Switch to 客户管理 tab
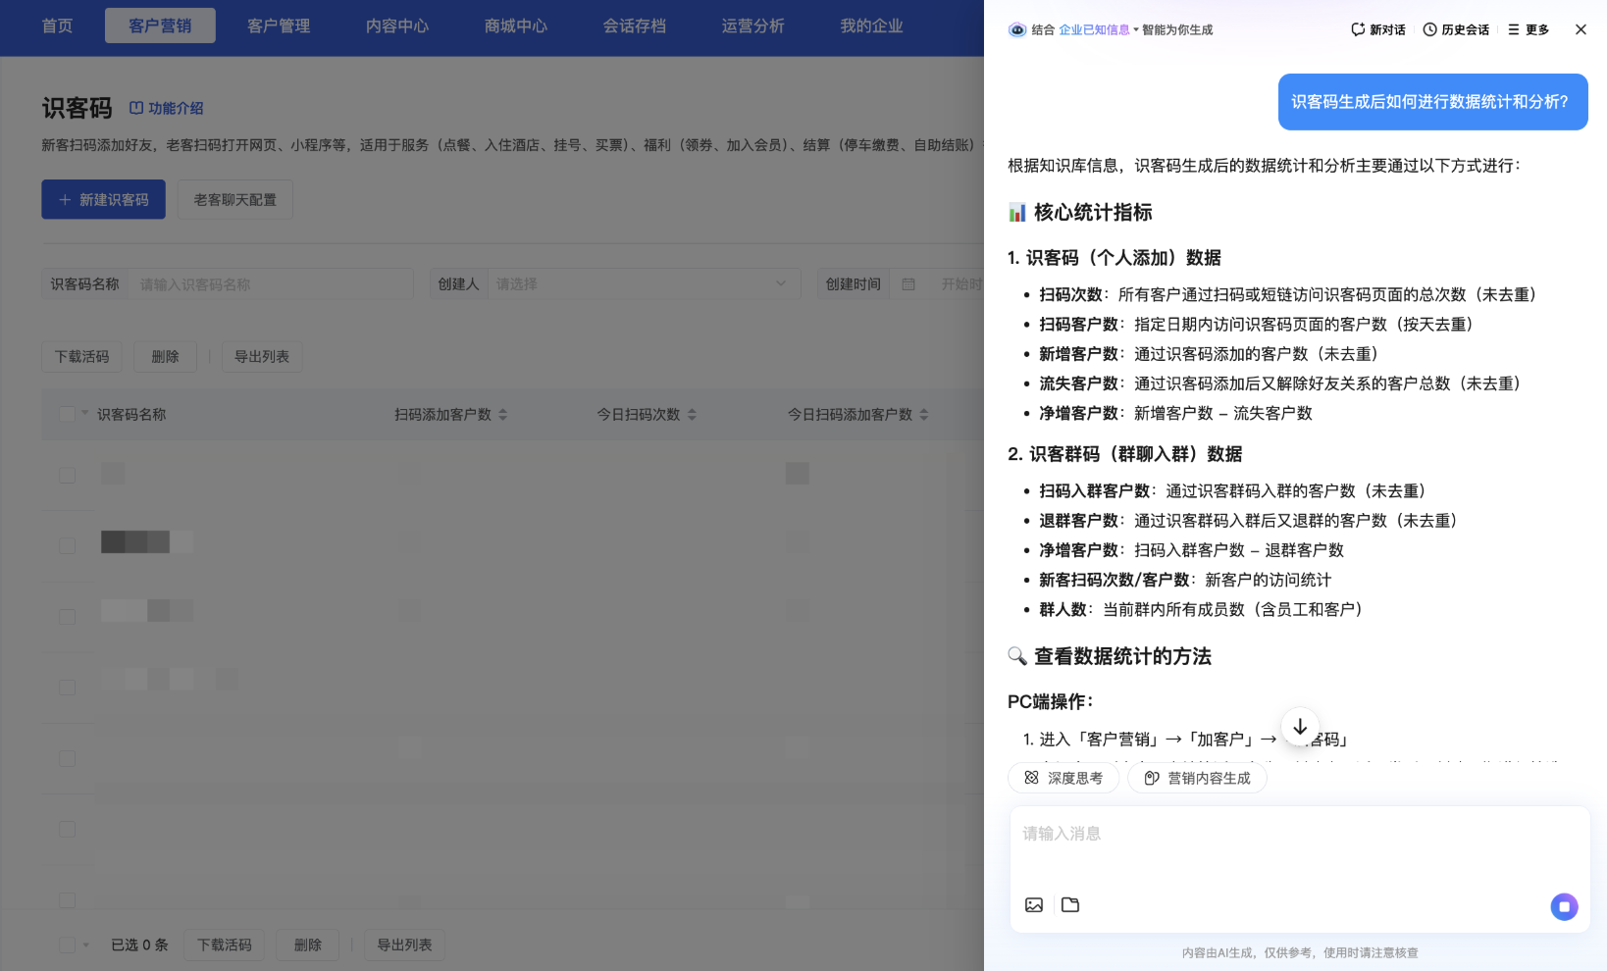The image size is (1607, 971). point(279,26)
